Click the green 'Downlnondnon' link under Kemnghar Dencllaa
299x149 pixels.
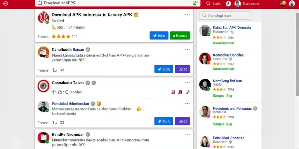click(x=223, y=69)
